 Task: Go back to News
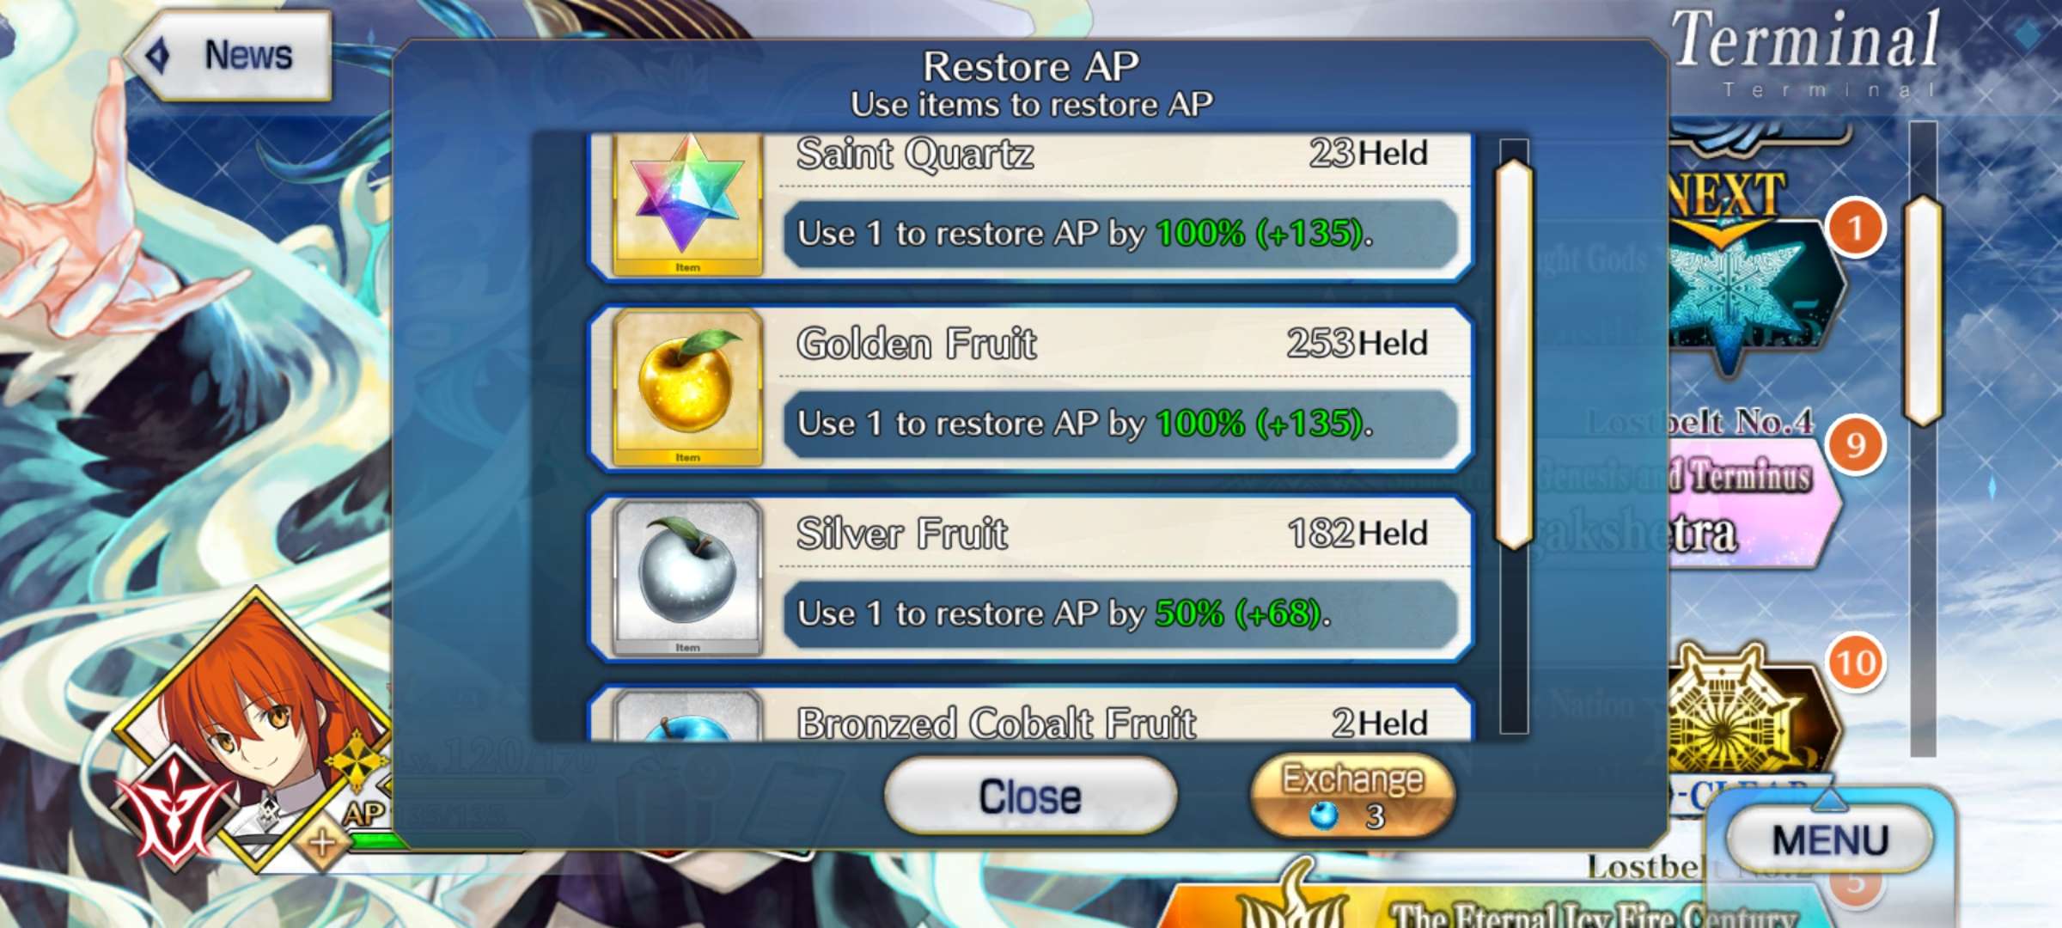point(229,56)
